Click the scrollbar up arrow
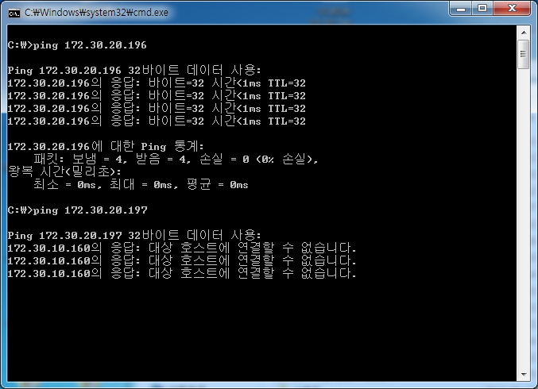 coord(524,33)
